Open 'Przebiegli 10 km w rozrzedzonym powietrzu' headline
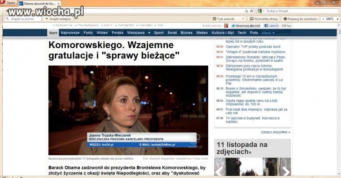The image size is (341, 178). tap(254, 79)
